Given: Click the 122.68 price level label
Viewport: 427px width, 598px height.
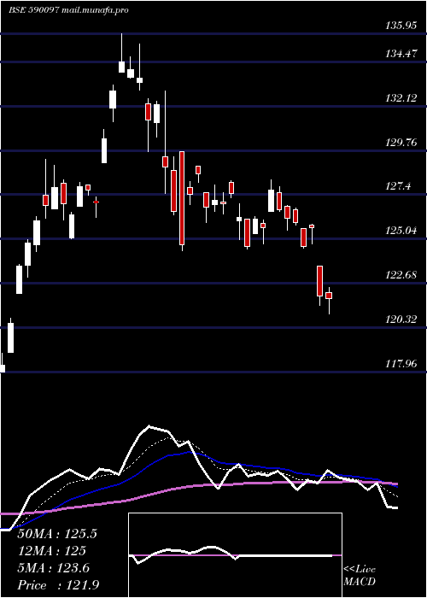Looking at the screenshot, I should 401,275.
